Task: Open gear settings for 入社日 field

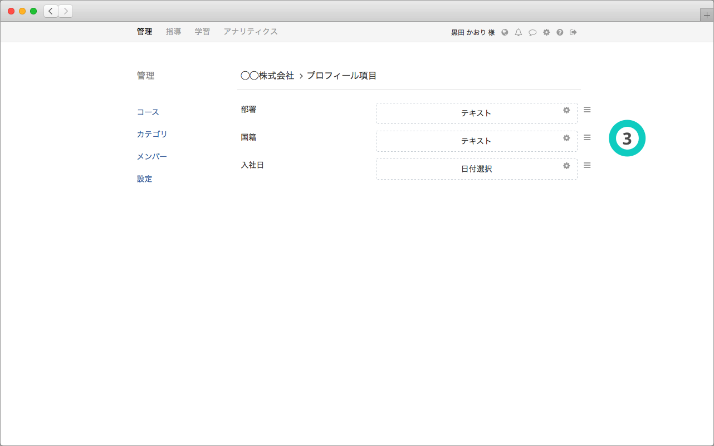Action: pyautogui.click(x=566, y=166)
